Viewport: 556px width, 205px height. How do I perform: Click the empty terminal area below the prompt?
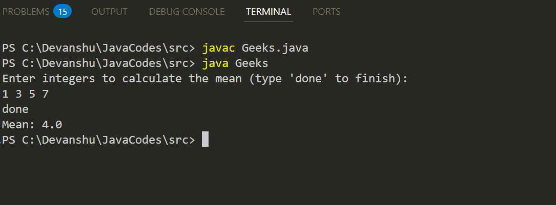coord(278,177)
